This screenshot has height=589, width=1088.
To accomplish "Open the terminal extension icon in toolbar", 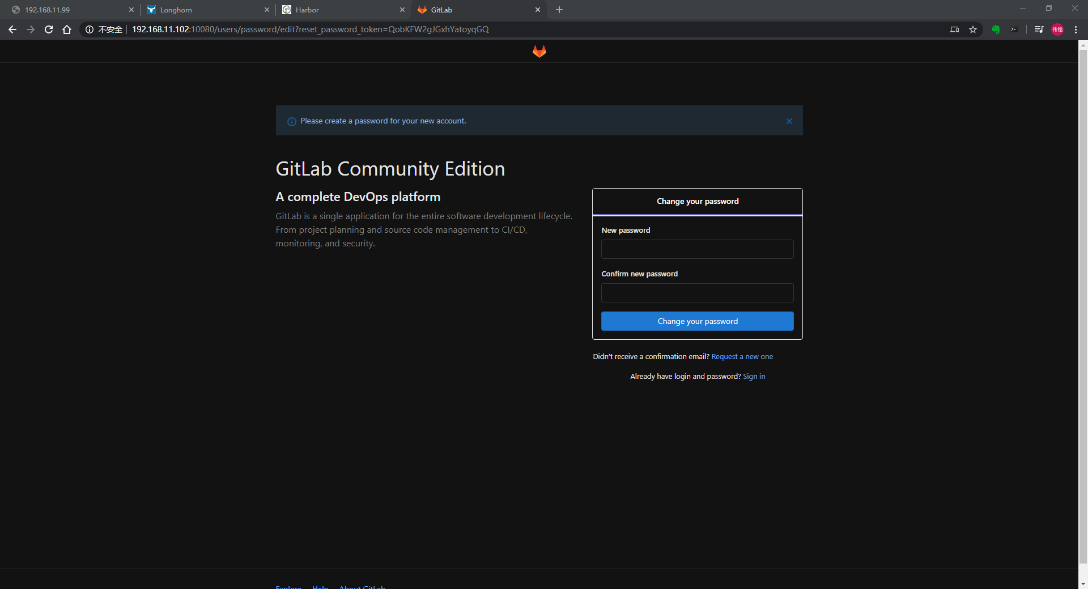I will 1014,29.
